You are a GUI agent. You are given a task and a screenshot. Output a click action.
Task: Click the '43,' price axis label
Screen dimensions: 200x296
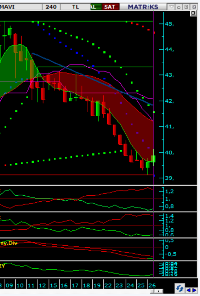tap(169, 75)
